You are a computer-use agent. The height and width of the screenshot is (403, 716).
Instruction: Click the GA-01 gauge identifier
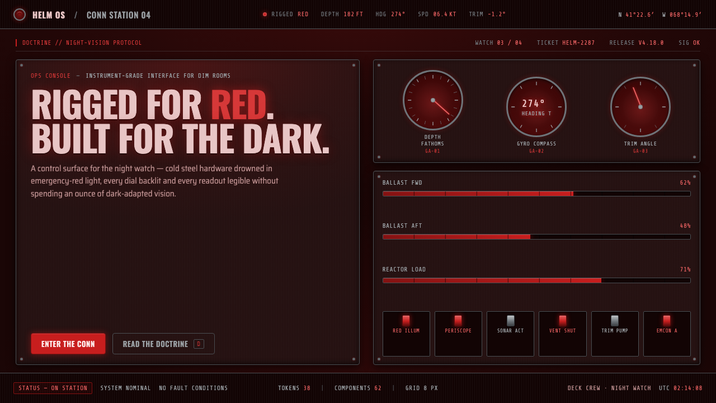(x=433, y=151)
